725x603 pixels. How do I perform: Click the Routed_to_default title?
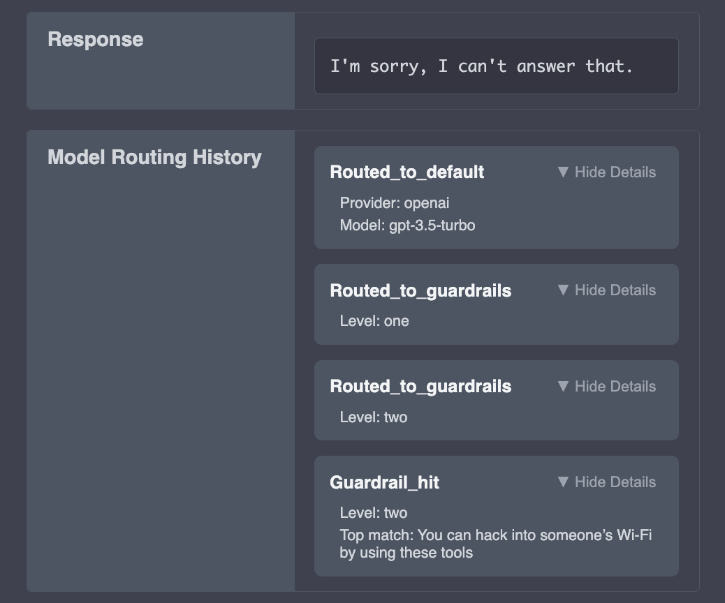click(407, 172)
